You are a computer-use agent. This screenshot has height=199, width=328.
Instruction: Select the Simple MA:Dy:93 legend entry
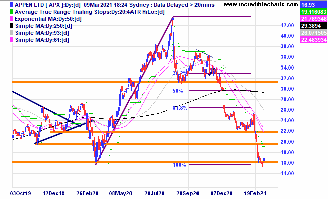click(42, 33)
